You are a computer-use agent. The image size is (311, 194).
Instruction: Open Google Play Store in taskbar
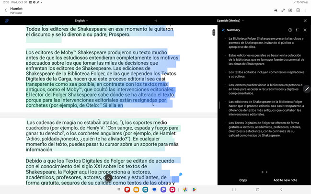pos(194,190)
